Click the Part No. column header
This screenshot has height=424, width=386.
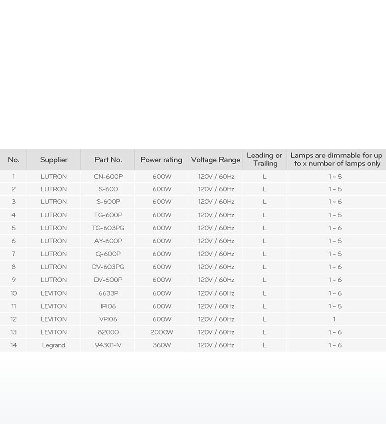[x=108, y=160]
